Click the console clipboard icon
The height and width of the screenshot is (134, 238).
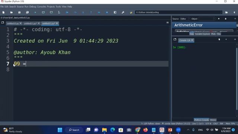click(219, 39)
